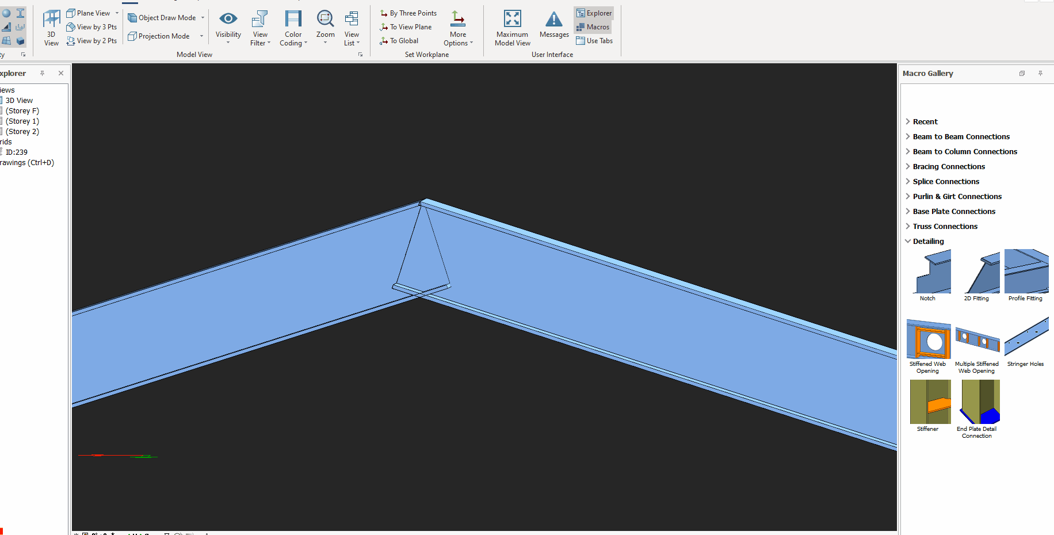Open the View Filter tool
The height and width of the screenshot is (535, 1054).
pos(260,20)
